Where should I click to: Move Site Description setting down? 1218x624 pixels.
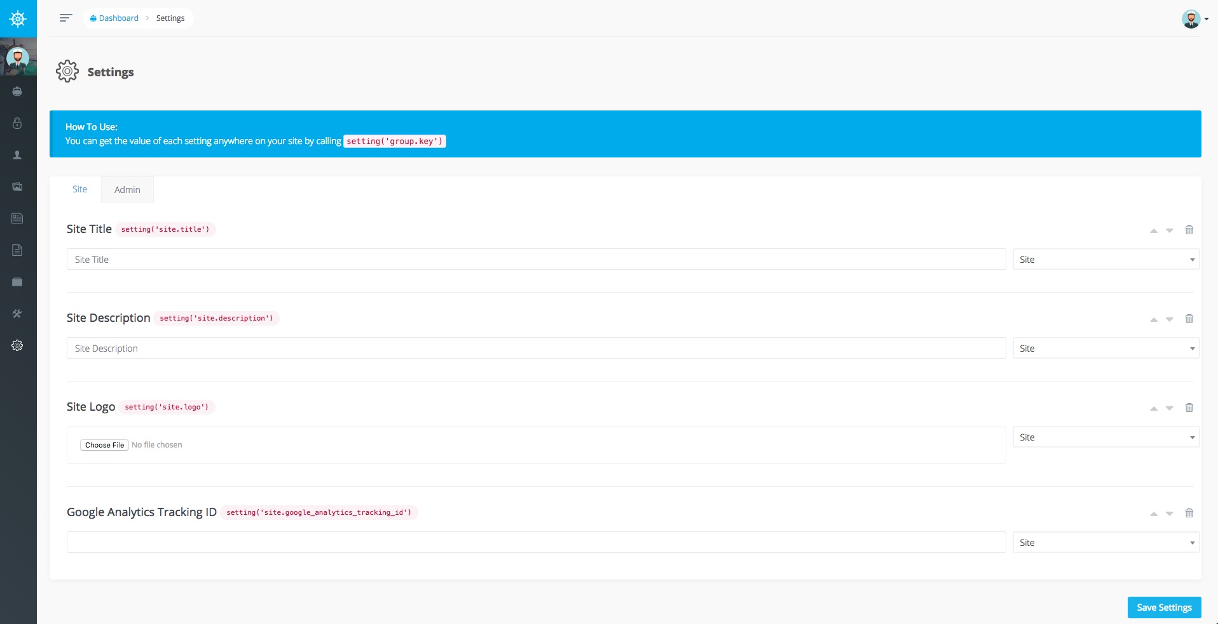coord(1169,319)
